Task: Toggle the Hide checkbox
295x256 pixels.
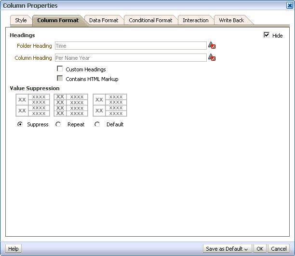Action: click(x=267, y=35)
